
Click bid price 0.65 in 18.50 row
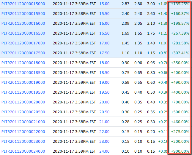[138, 73]
